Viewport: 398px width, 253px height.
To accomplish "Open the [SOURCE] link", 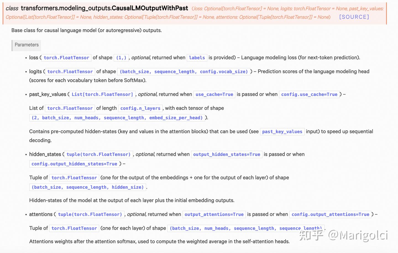I will pyautogui.click(x=354, y=17).
